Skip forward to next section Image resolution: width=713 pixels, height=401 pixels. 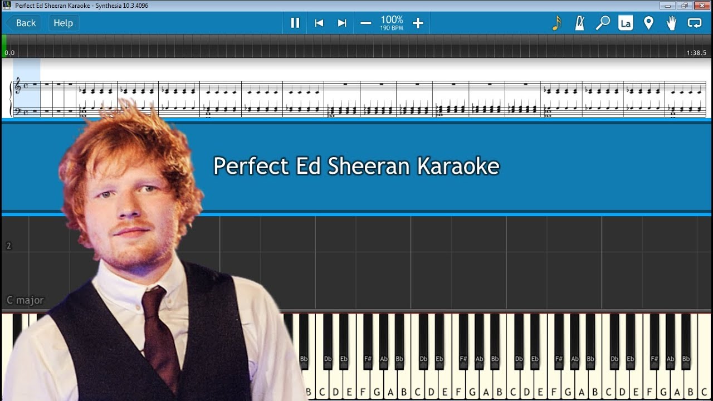pos(342,23)
